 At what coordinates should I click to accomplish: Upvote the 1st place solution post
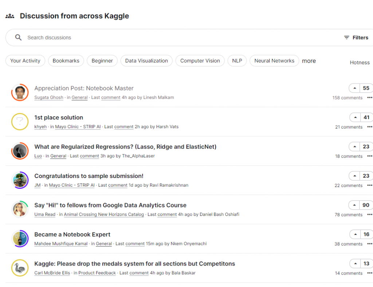pos(356,117)
